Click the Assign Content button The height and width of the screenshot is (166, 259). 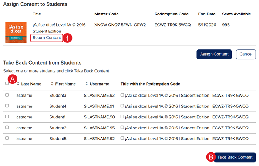tap(214, 54)
